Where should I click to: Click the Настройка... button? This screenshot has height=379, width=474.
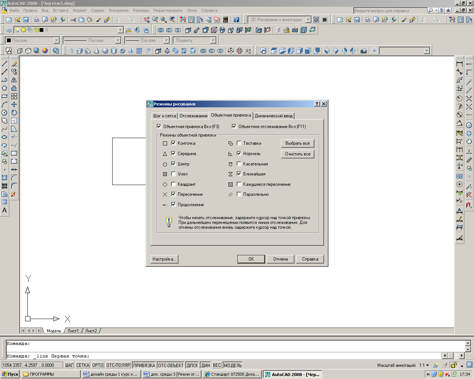click(x=164, y=259)
